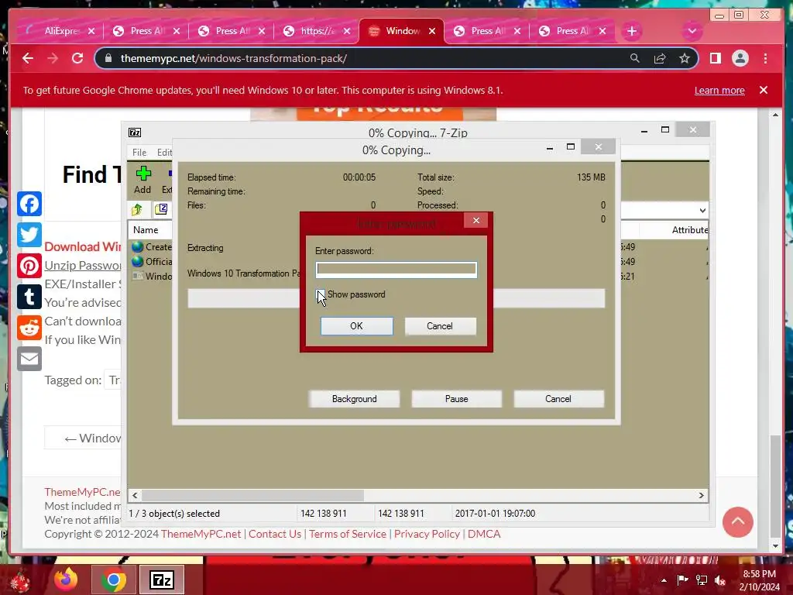Cancel the 0% Copying progress dialog
This screenshot has height=595, width=793.
(x=558, y=399)
